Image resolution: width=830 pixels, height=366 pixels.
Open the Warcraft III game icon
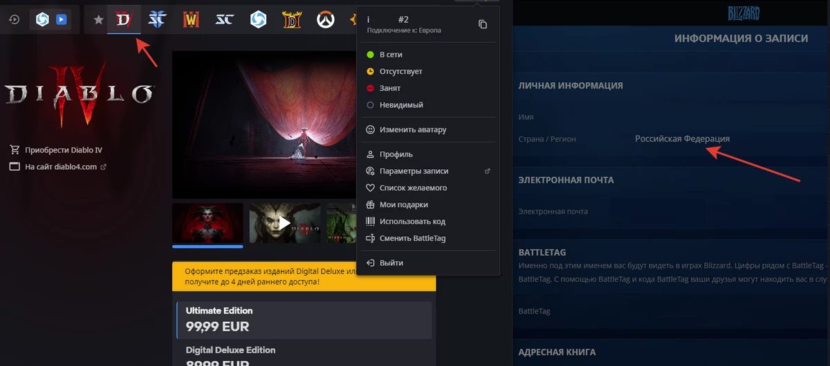coord(190,19)
